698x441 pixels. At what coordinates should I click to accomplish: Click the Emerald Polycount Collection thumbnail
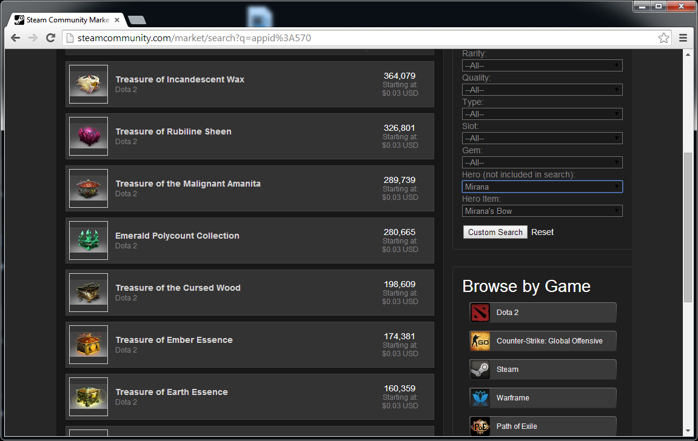tap(89, 240)
